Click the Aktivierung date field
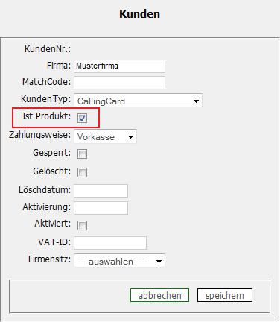The image size is (280, 322). tap(101, 208)
